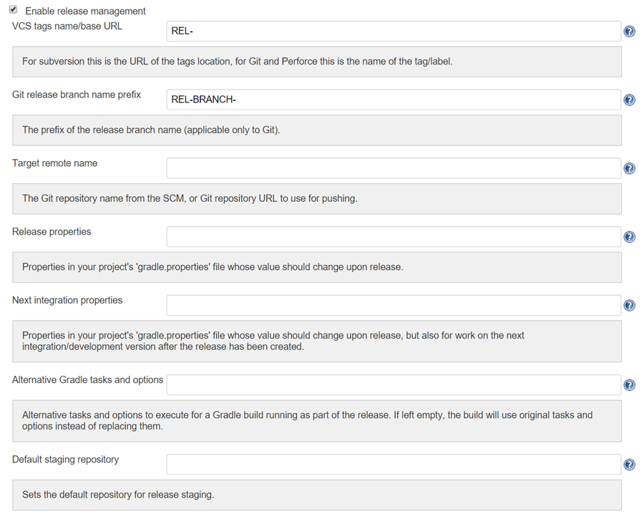The image size is (644, 524).
Task: Open help for Default staging repository
Action: pos(629,464)
